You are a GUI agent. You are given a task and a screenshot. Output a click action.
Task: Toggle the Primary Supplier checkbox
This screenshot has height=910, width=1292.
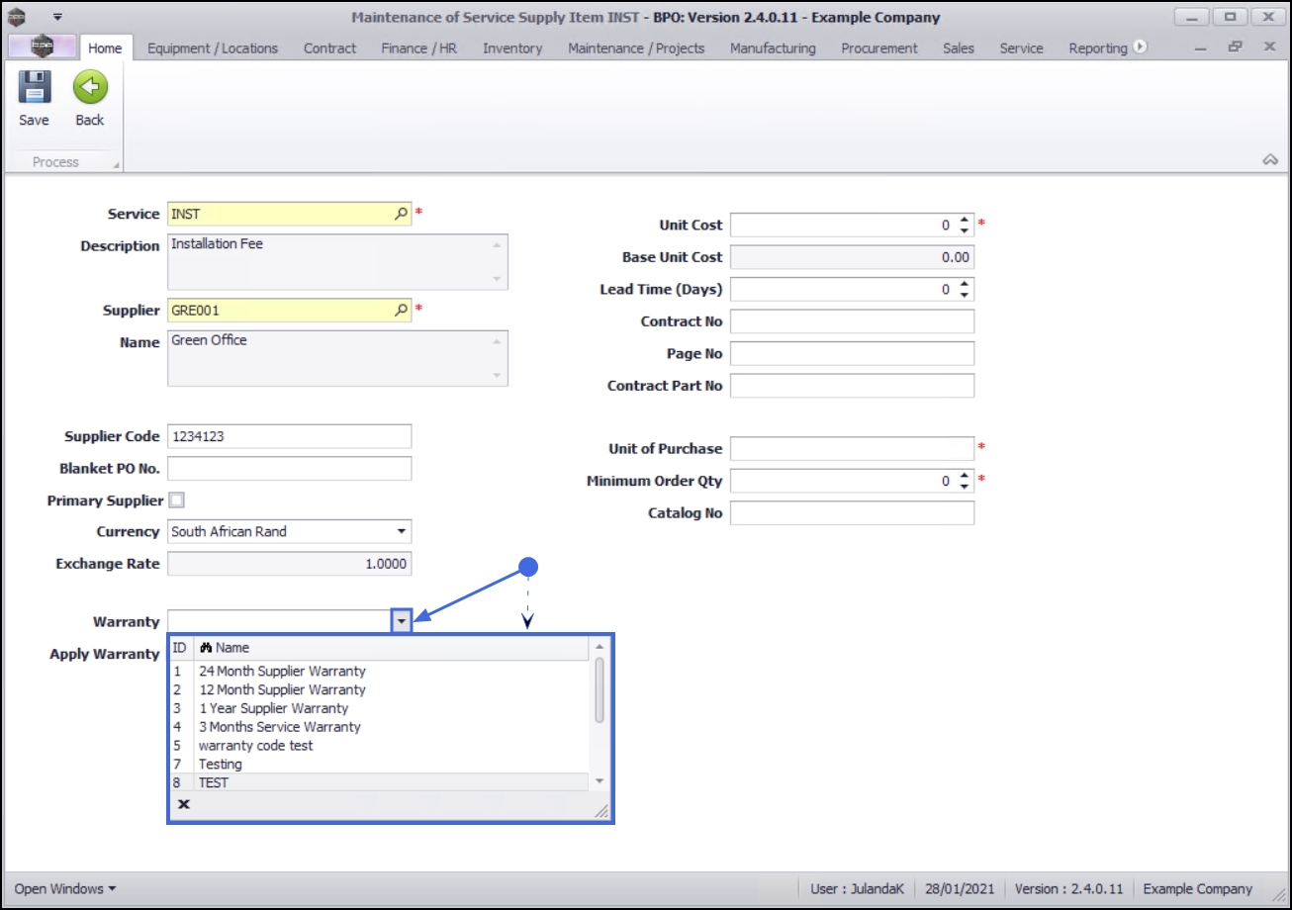click(176, 500)
